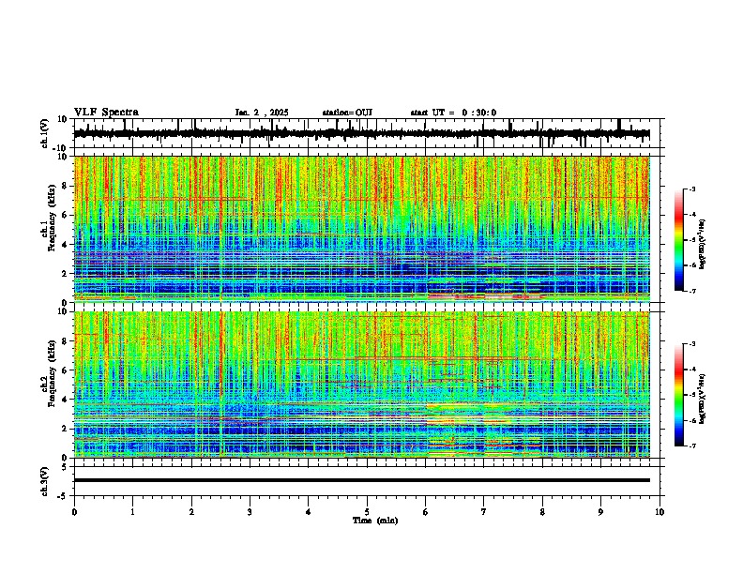Click the "-3" top value of ch.1 colorbar
Screen dimensions: 743x574
click(x=692, y=189)
